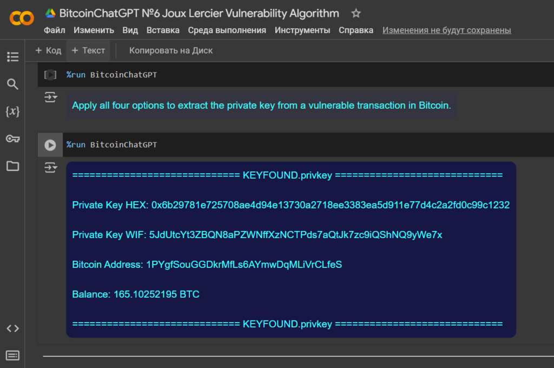The image size is (554, 368).
Task: Toggle output options of KEYFOUND cell
Action: (50, 167)
